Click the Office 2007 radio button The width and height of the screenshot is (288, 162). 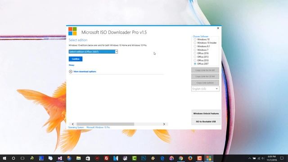pyautogui.click(x=195, y=64)
